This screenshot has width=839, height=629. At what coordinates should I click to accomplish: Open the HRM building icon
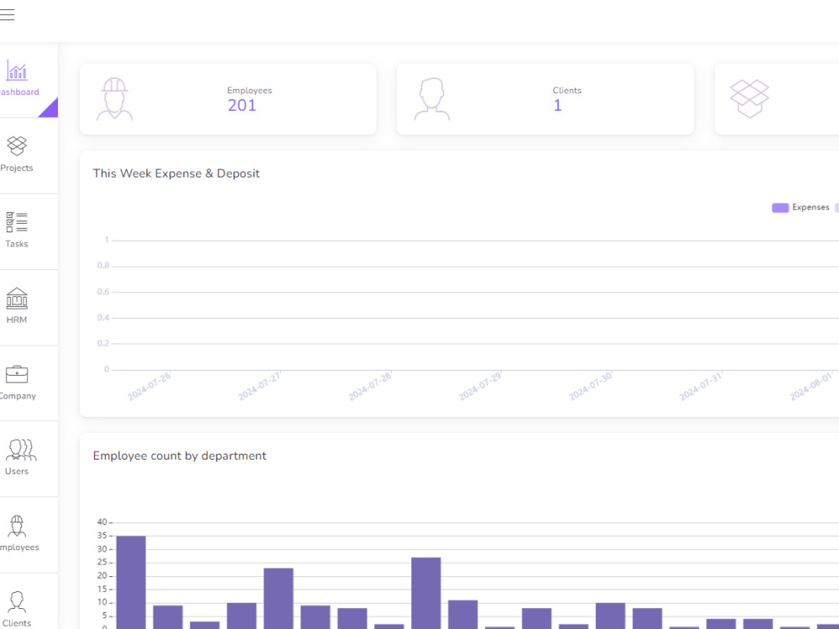pyautogui.click(x=17, y=299)
